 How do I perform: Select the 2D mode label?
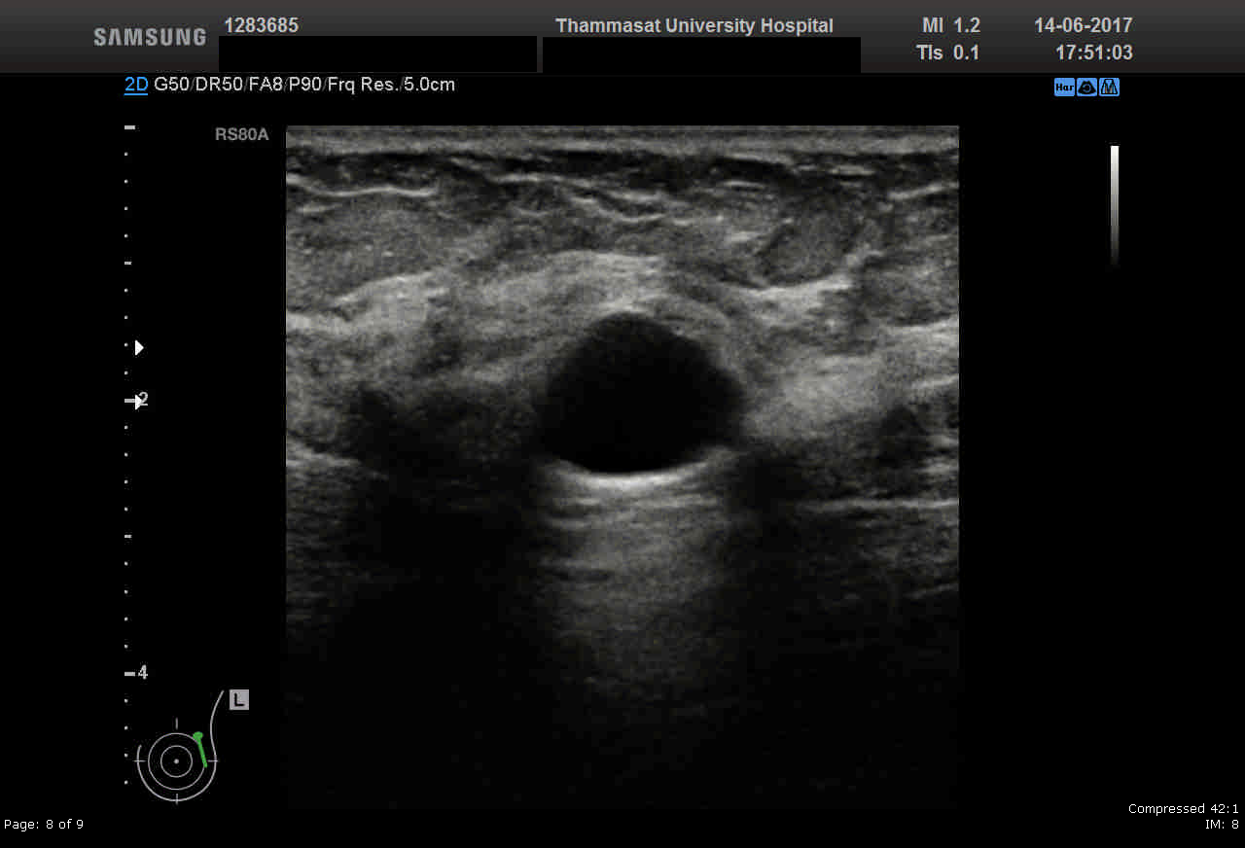[x=136, y=85]
